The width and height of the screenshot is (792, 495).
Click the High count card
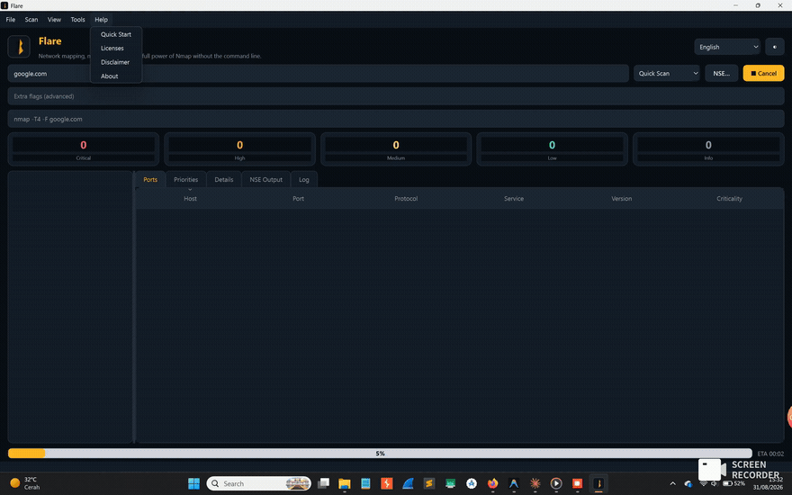coord(239,149)
